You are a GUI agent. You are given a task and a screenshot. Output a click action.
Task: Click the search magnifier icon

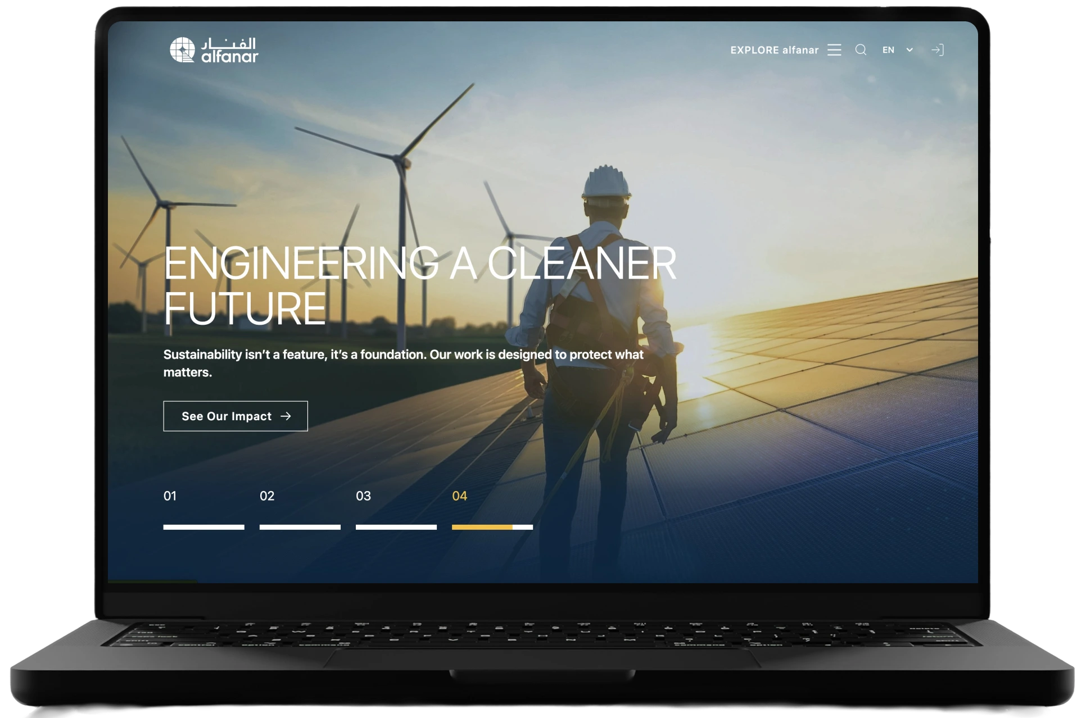(x=861, y=50)
